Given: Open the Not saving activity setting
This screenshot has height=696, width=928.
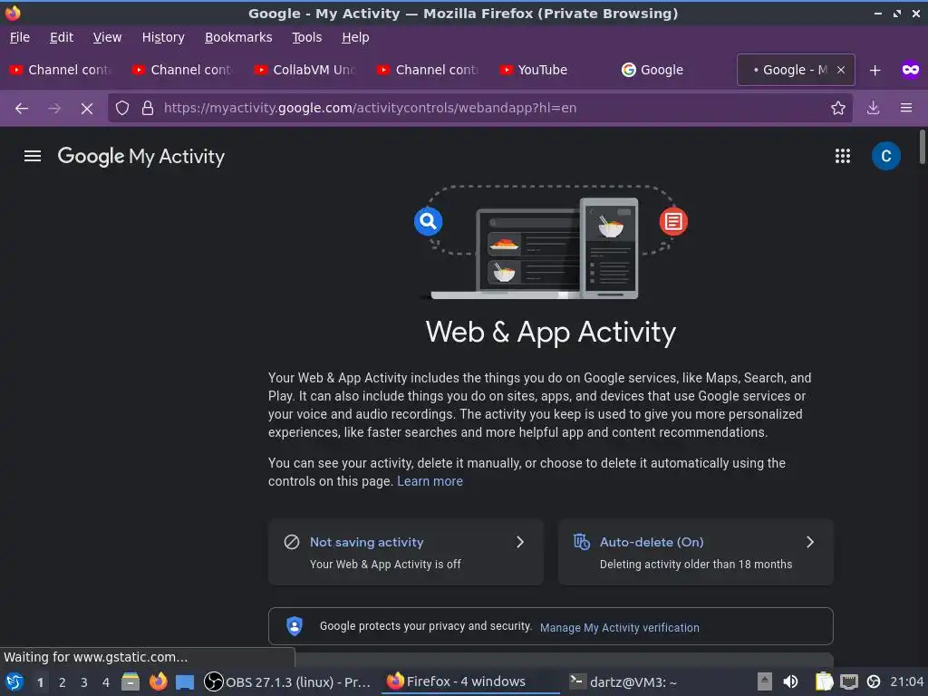Looking at the screenshot, I should coord(405,552).
